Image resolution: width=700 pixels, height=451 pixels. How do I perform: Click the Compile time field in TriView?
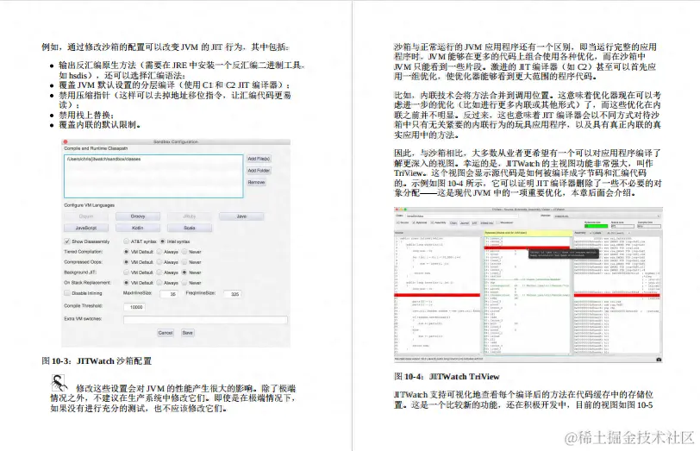649,226
